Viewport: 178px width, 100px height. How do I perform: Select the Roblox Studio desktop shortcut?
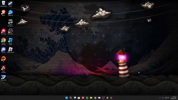pyautogui.click(x=11, y=41)
